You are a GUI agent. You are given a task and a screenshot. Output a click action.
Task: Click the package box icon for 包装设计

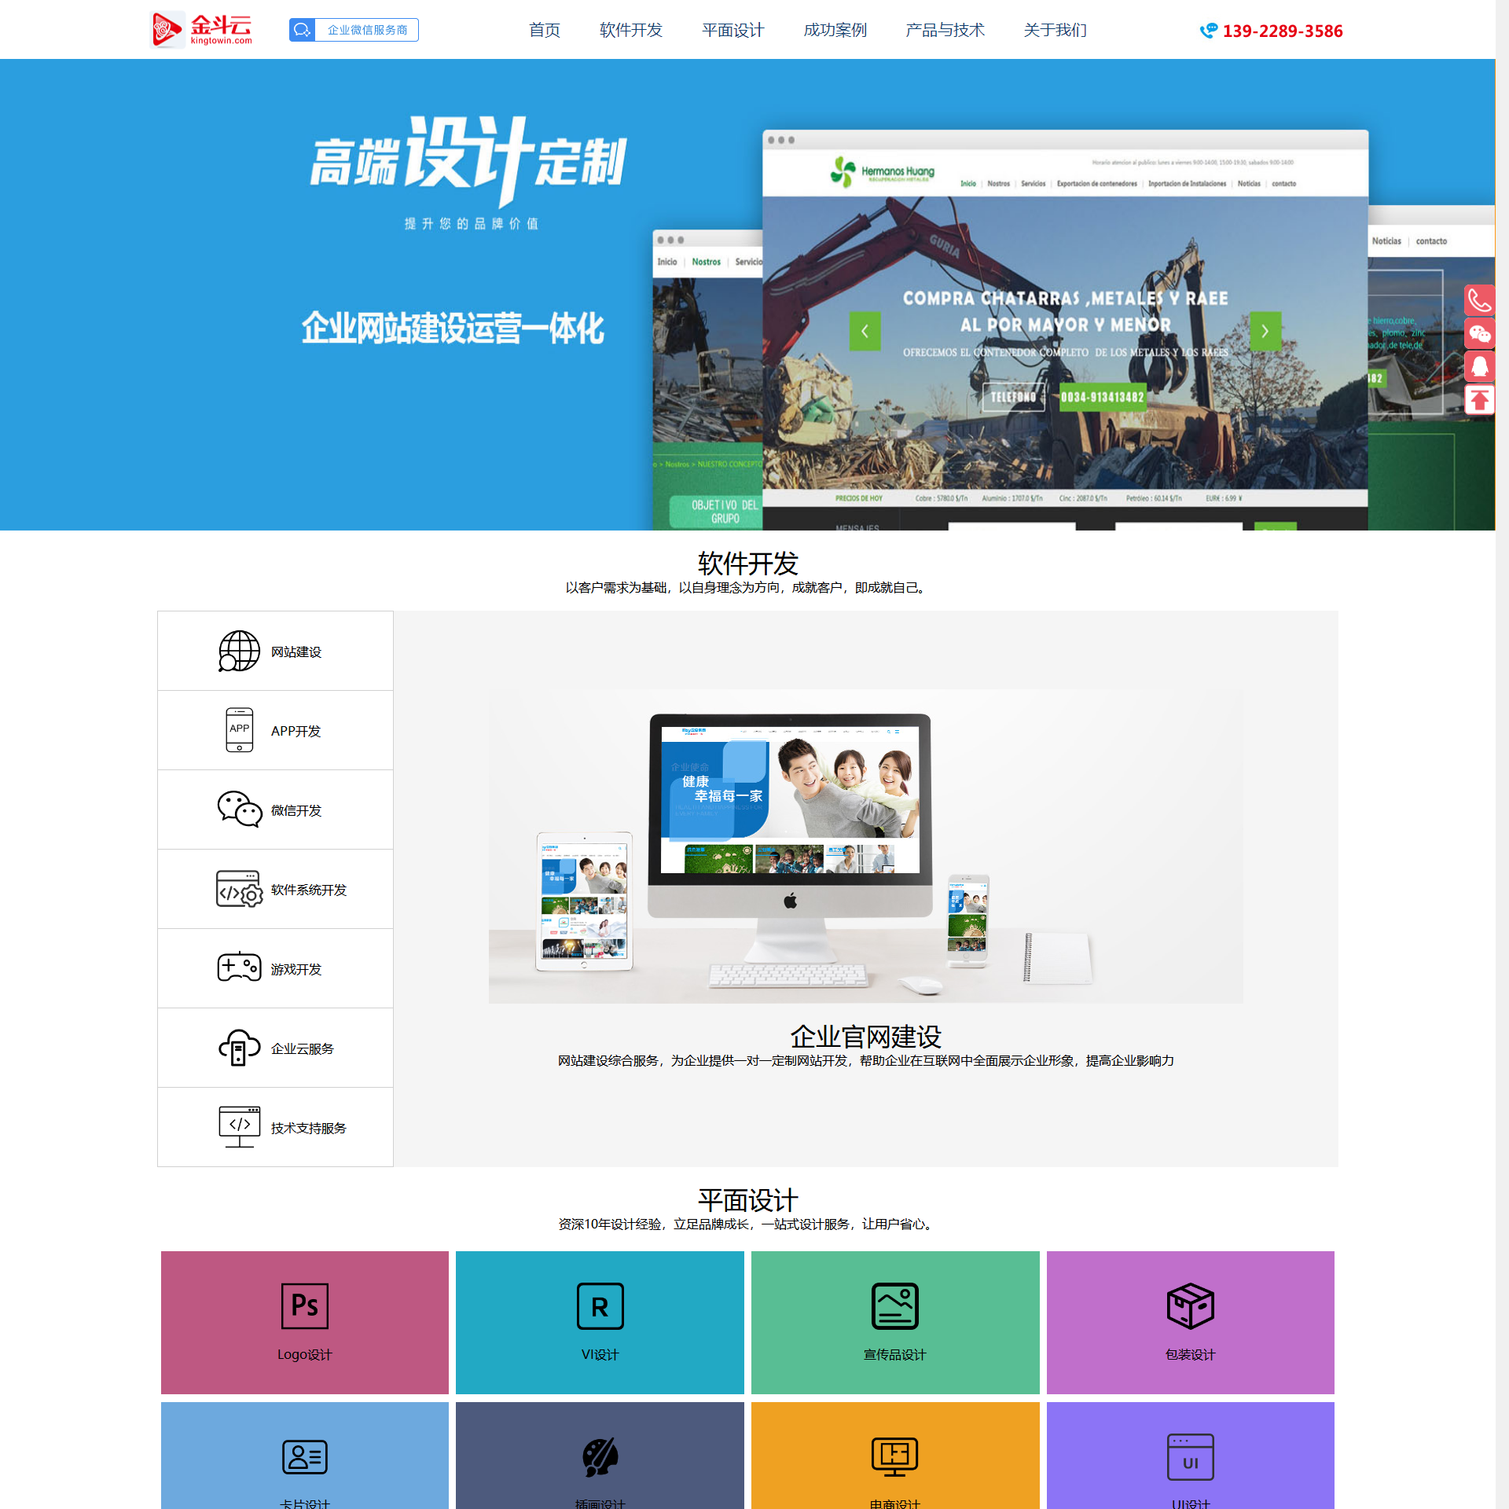click(x=1190, y=1305)
